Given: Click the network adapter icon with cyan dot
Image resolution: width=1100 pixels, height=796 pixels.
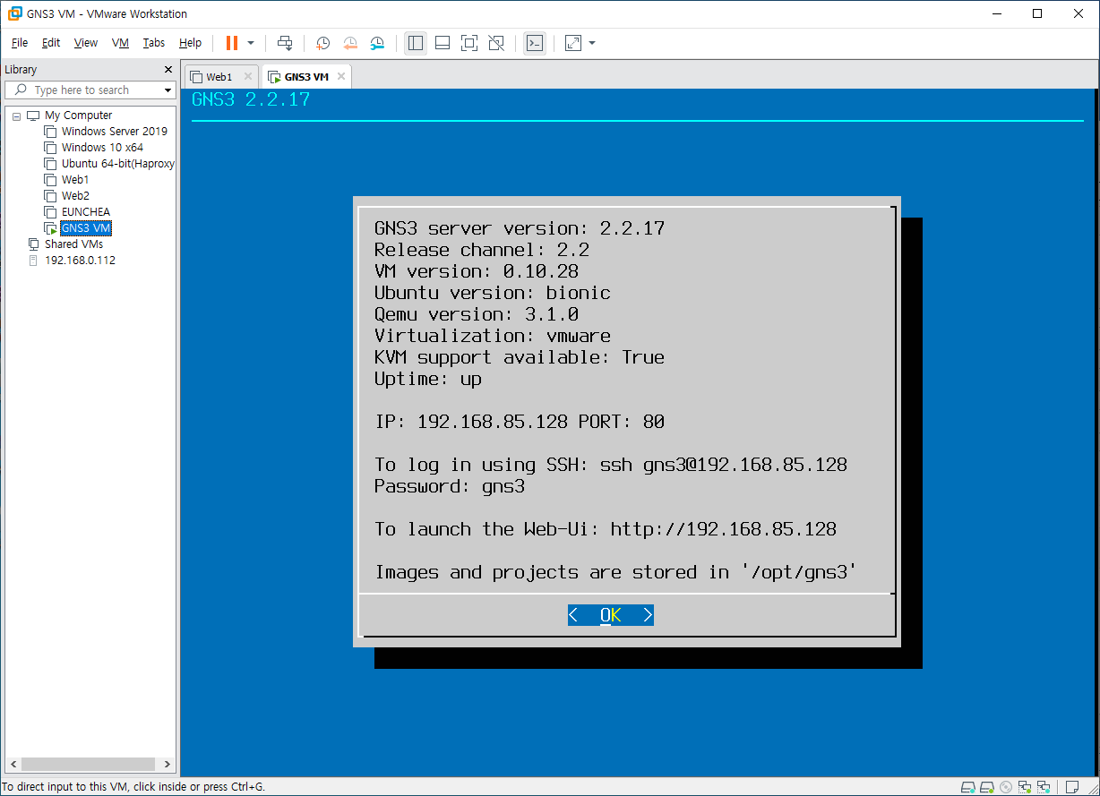Looking at the screenshot, I should pyautogui.click(x=1044, y=787).
